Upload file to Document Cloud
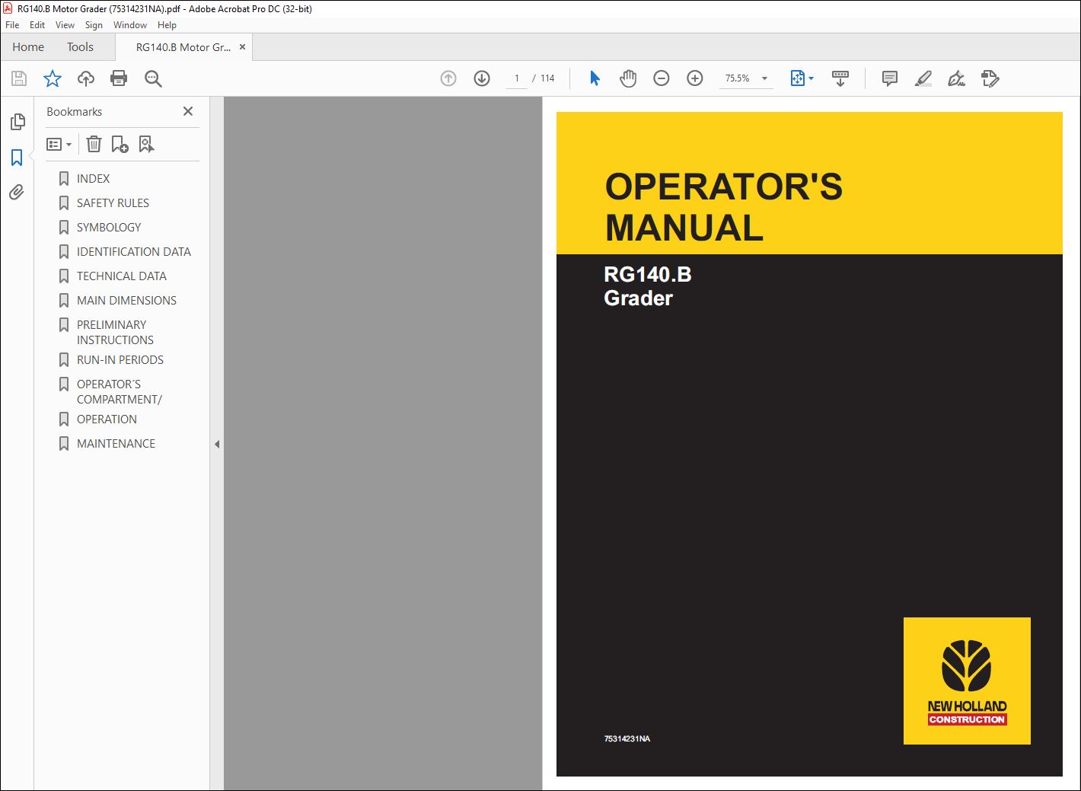1081x791 pixels. pyautogui.click(x=86, y=78)
